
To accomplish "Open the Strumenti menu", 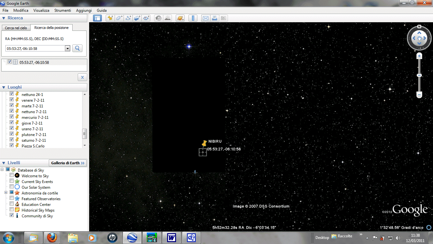I will click(x=63, y=10).
